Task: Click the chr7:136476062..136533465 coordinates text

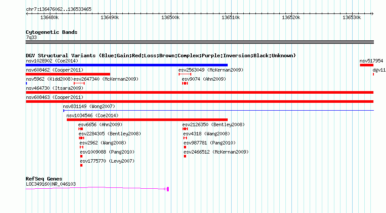Action: [x=59, y=9]
